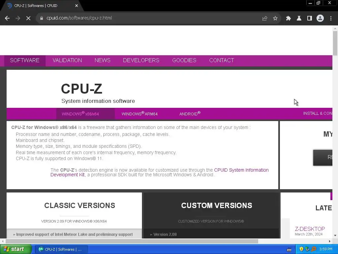Click the 3:59 PM system clock

326,249
